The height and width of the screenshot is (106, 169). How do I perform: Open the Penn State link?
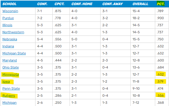tap(11, 89)
